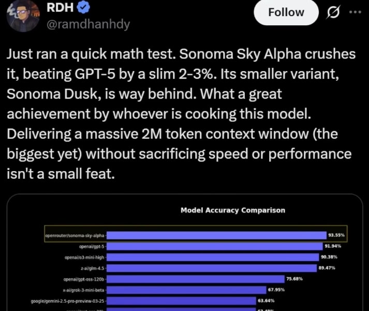Screen dimensions: 369x311
Task: Click the openai/gpt-5 accuracy bar
Action: tap(215, 246)
